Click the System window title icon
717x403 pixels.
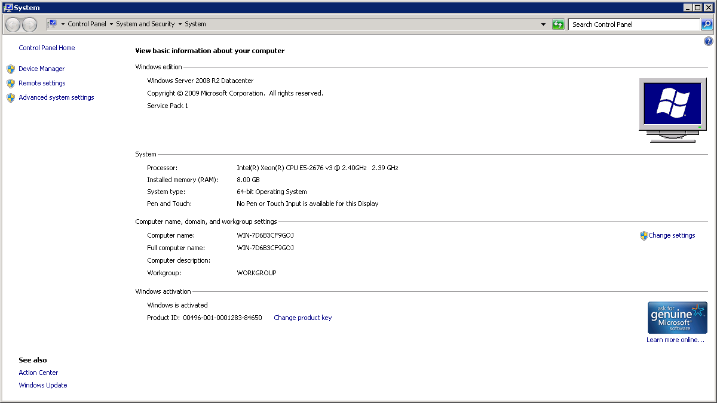pos(8,8)
